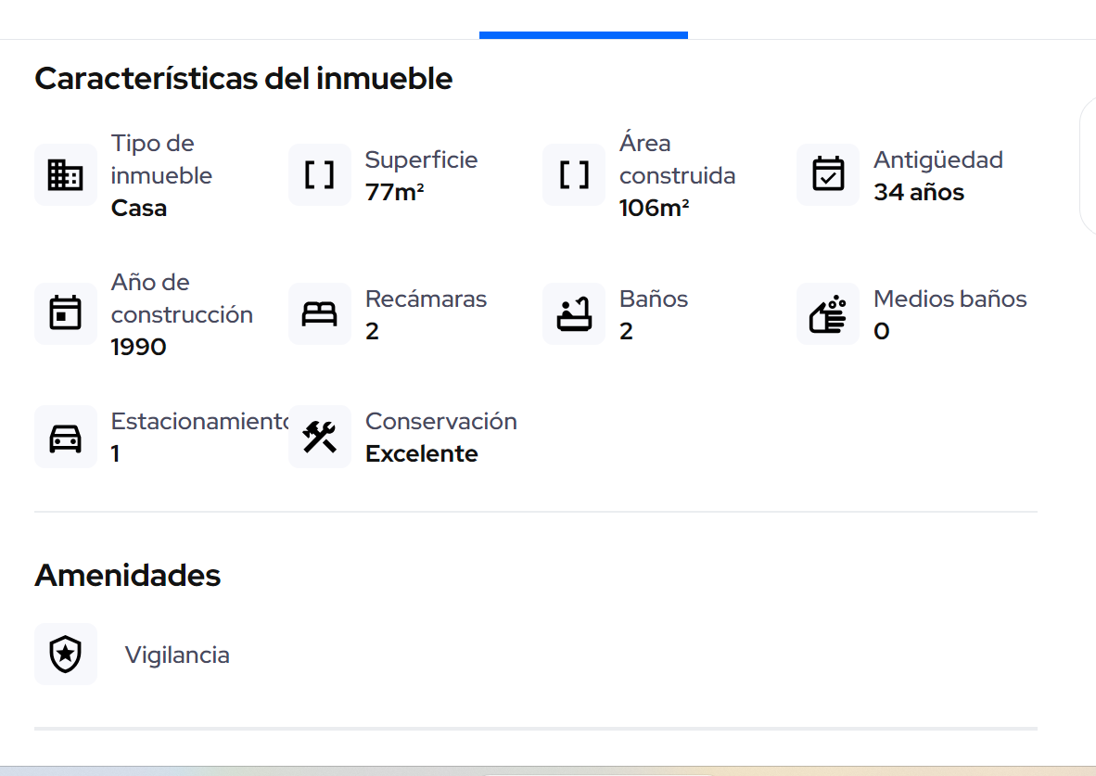Click the Antigüedad calendar checkmark icon
The height and width of the screenshot is (776, 1096).
tap(827, 175)
